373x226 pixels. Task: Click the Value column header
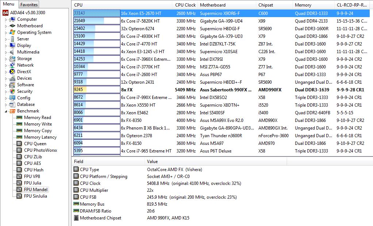tap(216, 162)
